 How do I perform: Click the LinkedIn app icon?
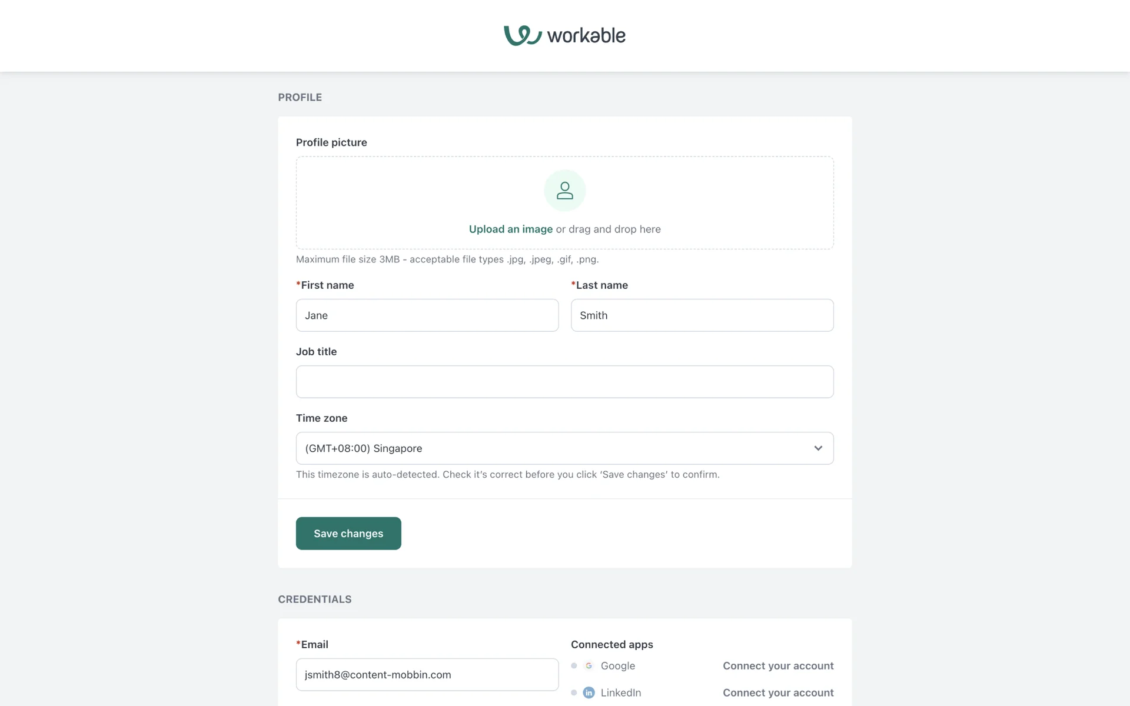point(589,692)
